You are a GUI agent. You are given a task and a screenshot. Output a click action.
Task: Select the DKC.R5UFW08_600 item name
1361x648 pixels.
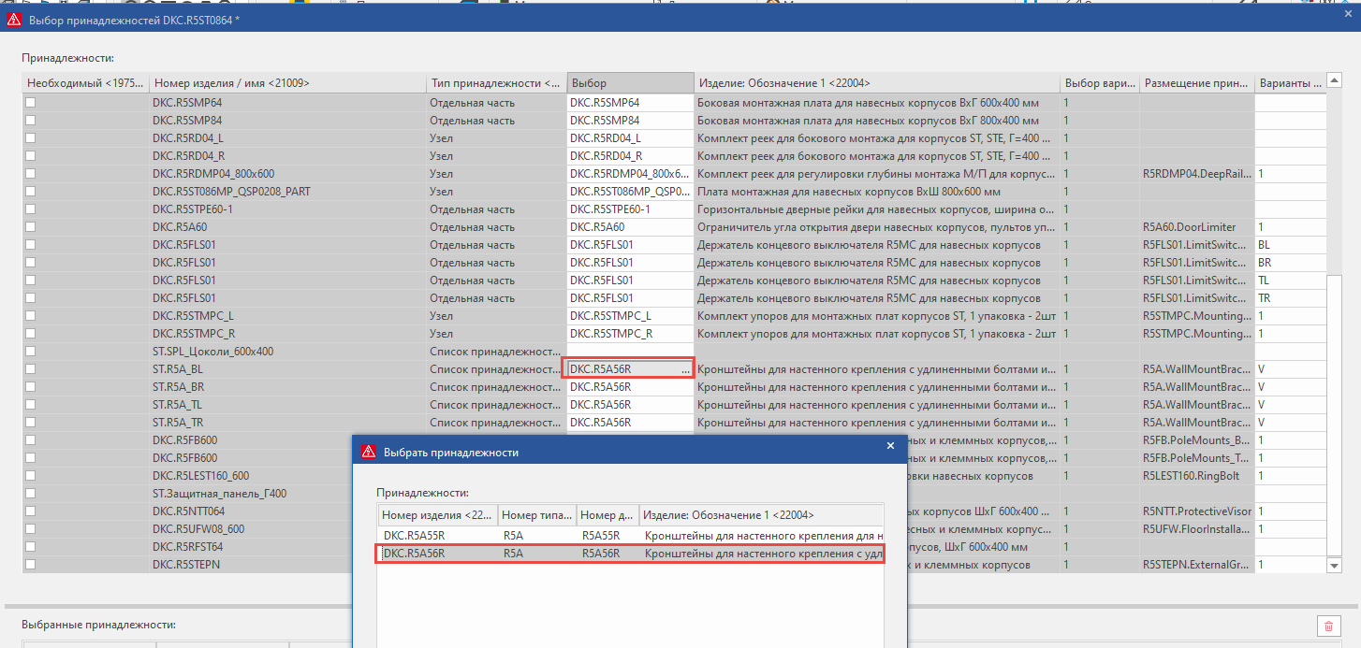pos(198,529)
